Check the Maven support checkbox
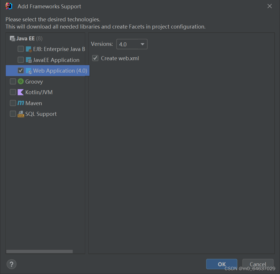 (x=13, y=103)
